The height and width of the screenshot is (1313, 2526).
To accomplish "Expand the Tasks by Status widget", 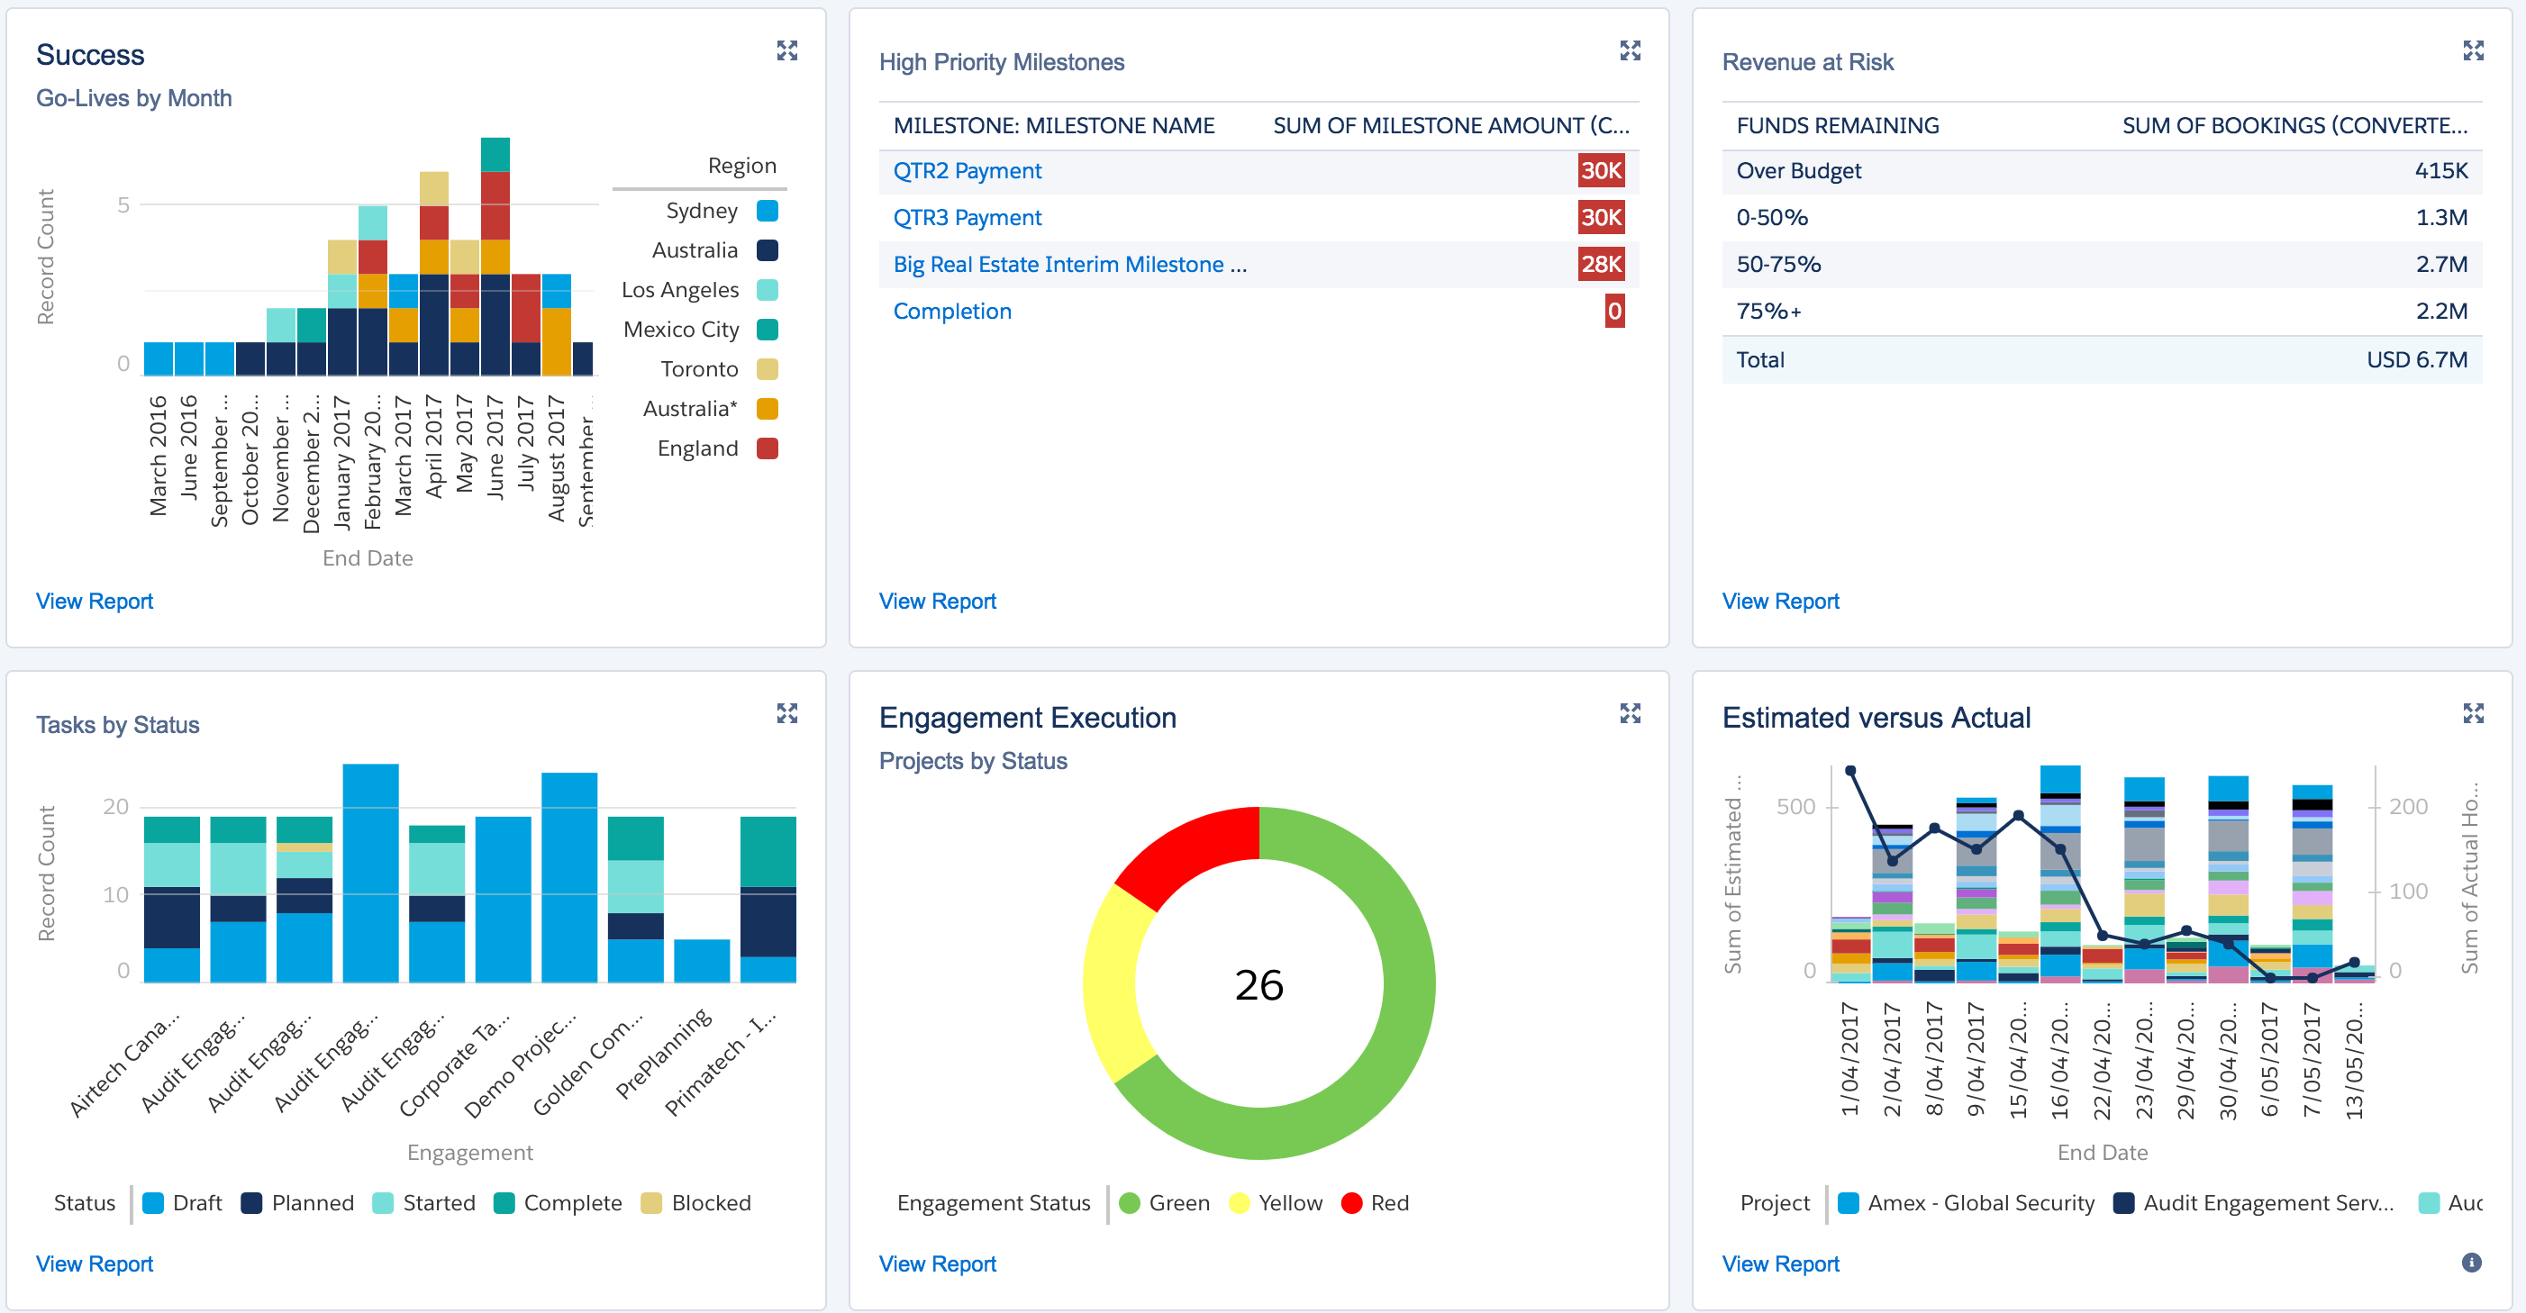I will [x=786, y=713].
